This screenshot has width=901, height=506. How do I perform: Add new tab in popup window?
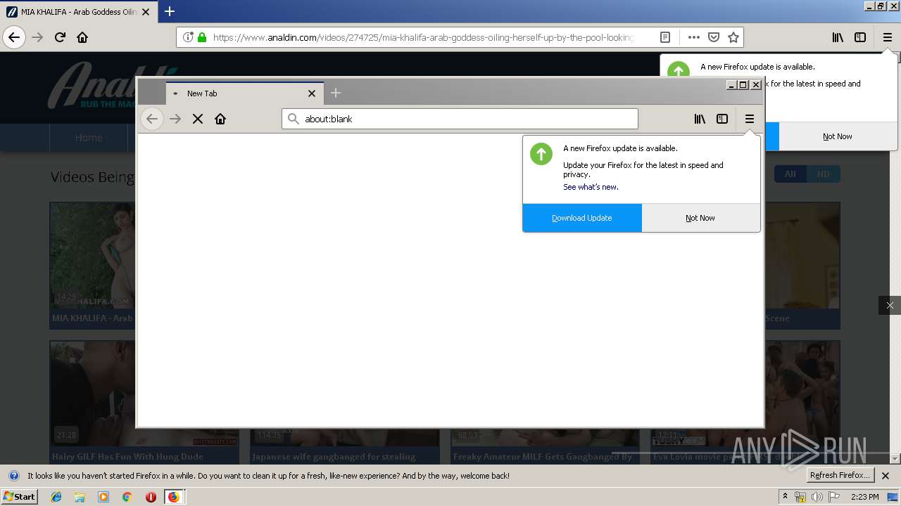point(336,93)
